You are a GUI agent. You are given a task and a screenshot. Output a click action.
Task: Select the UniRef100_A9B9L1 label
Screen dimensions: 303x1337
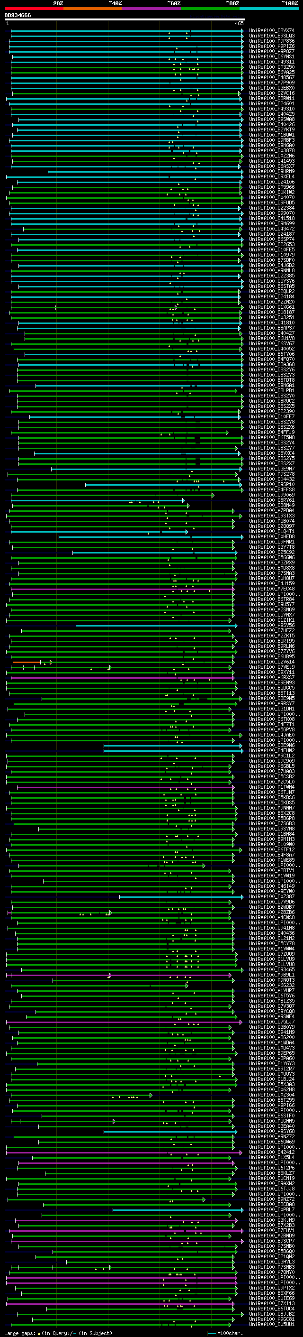272,975
